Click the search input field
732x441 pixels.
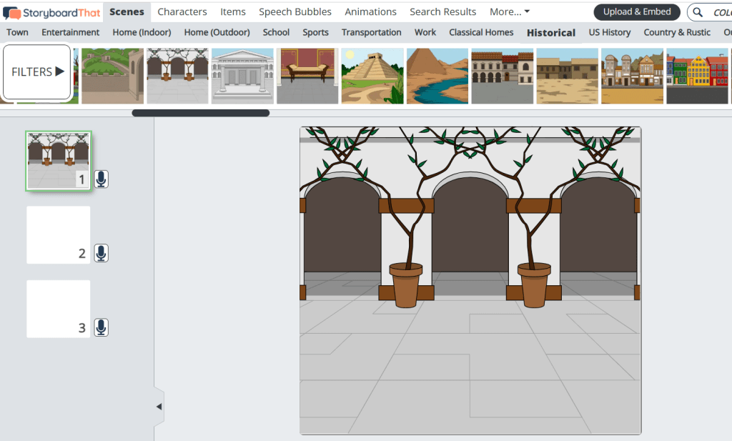tap(721, 12)
